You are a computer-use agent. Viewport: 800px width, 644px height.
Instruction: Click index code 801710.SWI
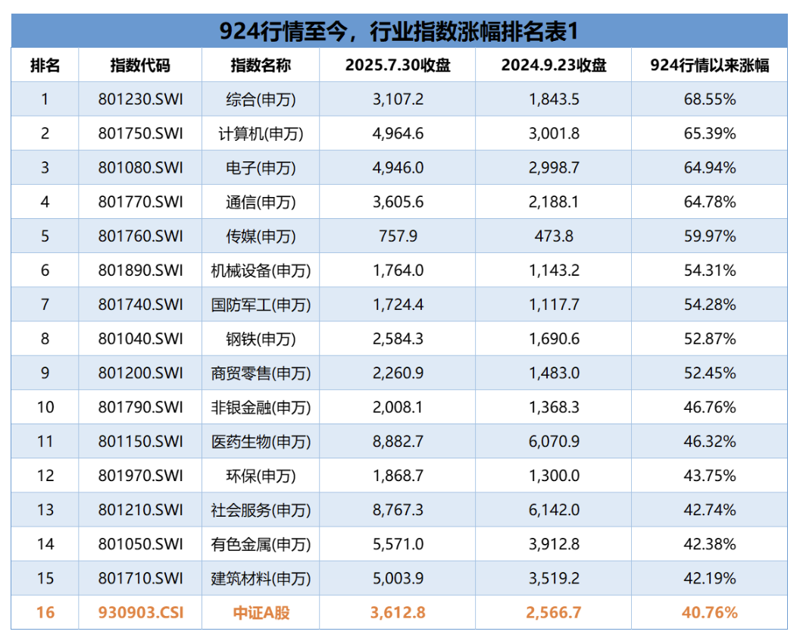tap(140, 577)
